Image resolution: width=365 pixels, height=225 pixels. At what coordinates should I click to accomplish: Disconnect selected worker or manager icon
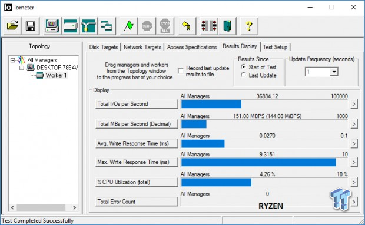pyautogui.click(x=209, y=26)
